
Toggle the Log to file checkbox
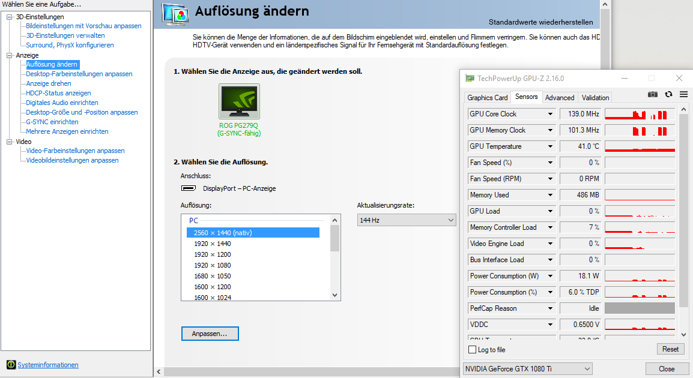pos(472,349)
